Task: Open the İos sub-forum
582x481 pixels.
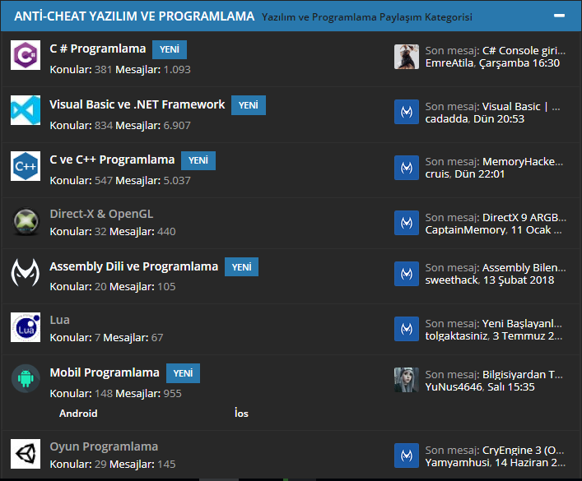Action: [241, 413]
